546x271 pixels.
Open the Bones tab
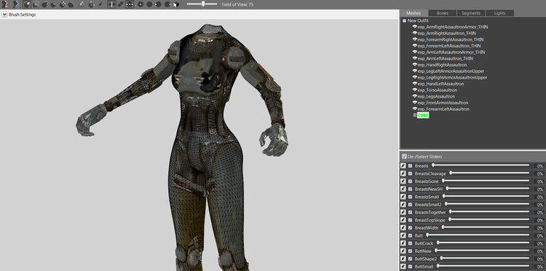pyautogui.click(x=442, y=13)
